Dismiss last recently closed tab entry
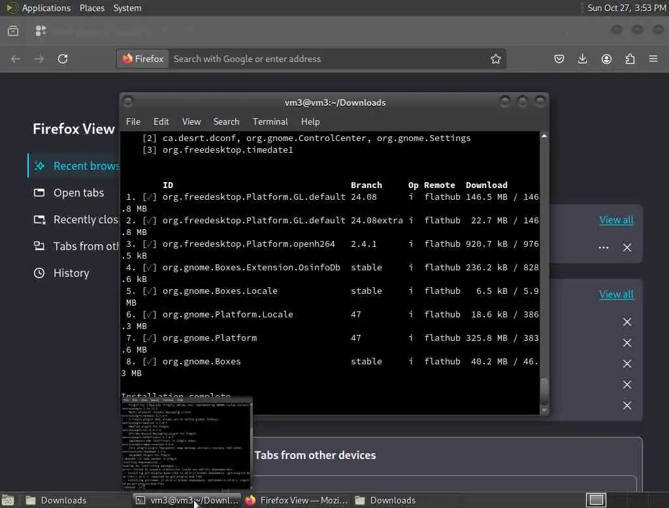 tap(627, 405)
